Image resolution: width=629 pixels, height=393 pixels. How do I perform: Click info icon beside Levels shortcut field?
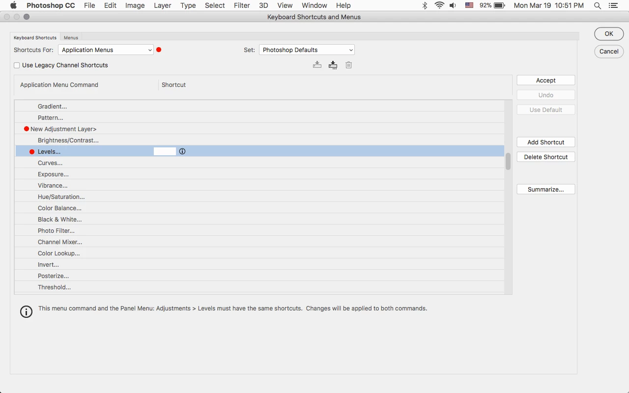[x=182, y=151]
